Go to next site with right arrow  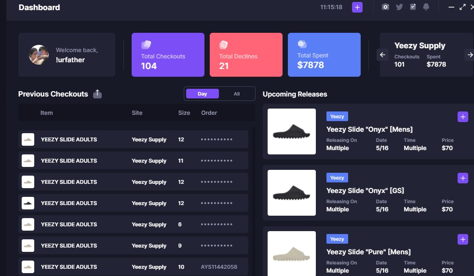pos(470,55)
